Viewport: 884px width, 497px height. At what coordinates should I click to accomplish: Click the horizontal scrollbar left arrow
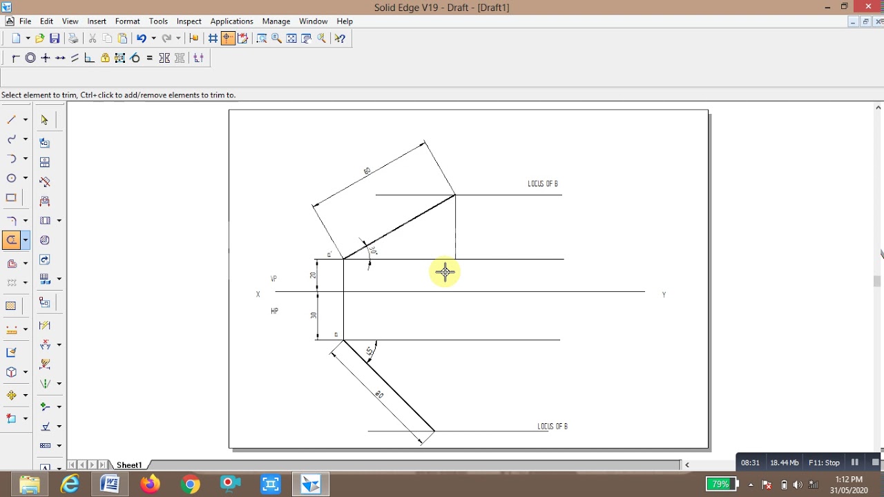click(x=686, y=465)
